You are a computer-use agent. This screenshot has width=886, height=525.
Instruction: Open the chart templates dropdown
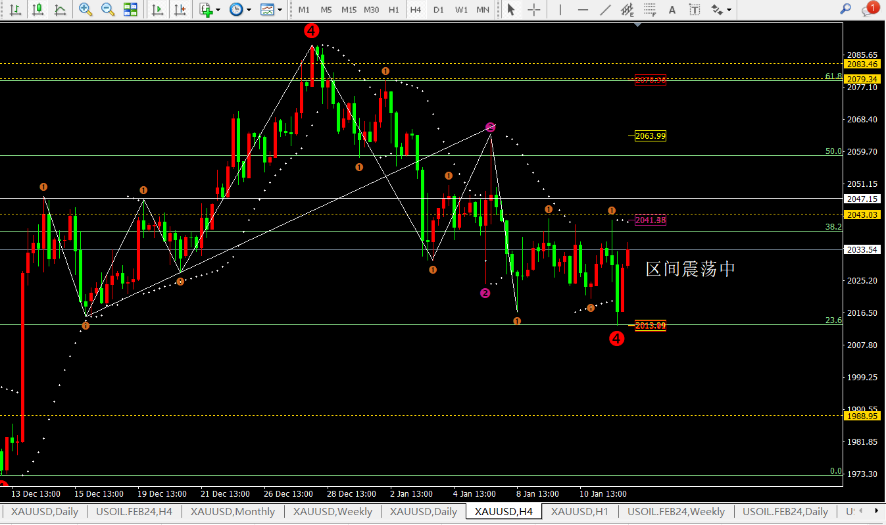pyautogui.click(x=270, y=9)
